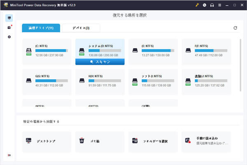Select the ソフト(I: NTFS) drive icon

[135, 82]
